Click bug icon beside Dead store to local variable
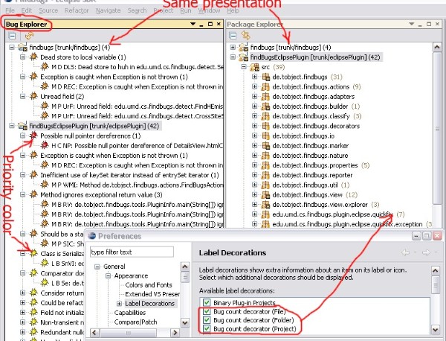 [33, 57]
